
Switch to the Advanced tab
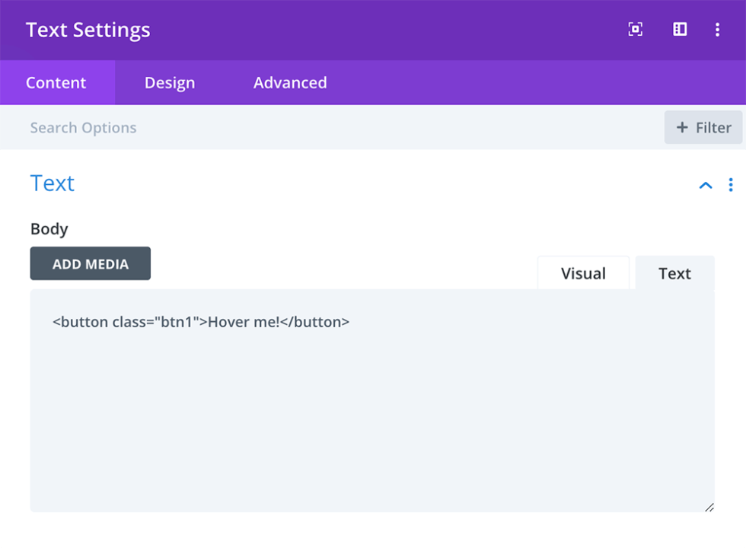tap(289, 82)
